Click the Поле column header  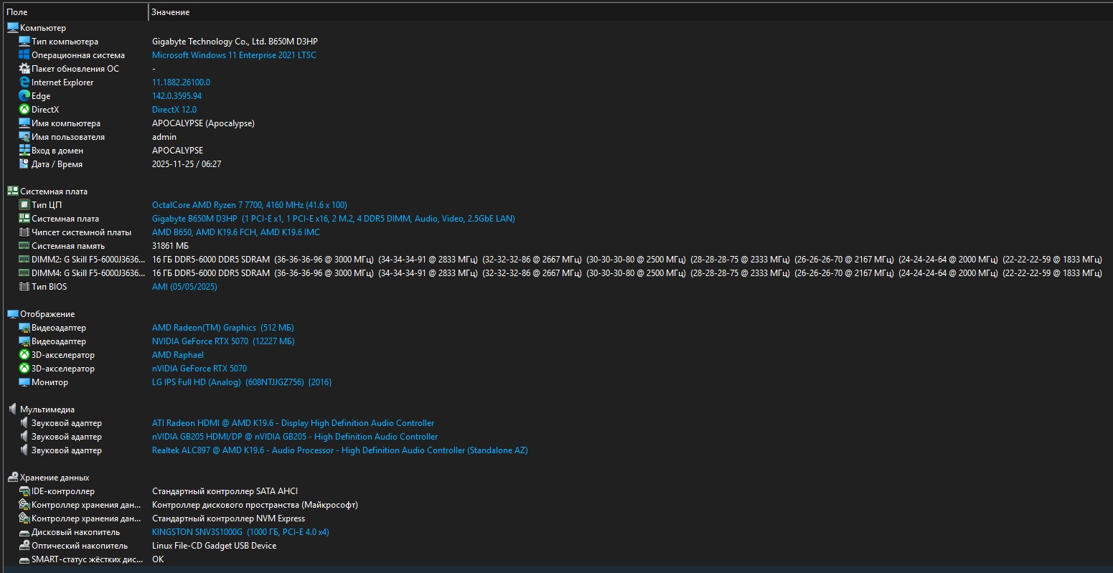(x=74, y=12)
